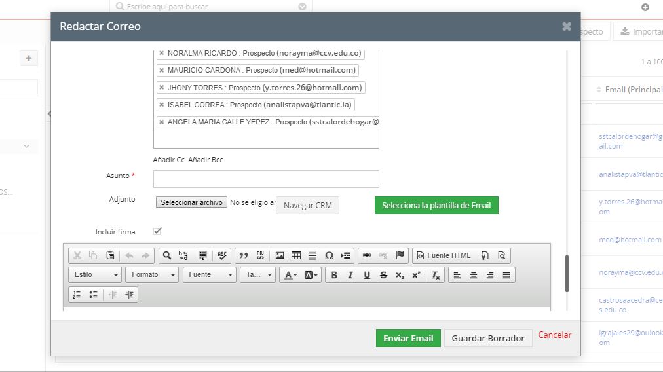Image resolution: width=663 pixels, height=372 pixels.
Task: Open the Estilo dropdown
Action: click(96, 275)
